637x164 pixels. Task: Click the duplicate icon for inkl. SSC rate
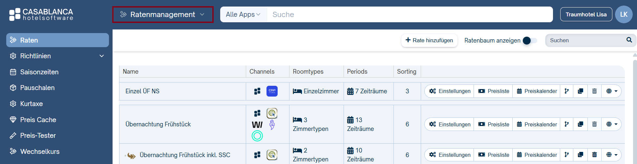(x=580, y=155)
